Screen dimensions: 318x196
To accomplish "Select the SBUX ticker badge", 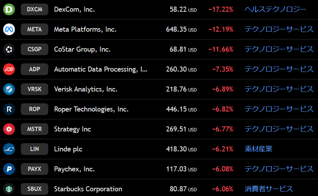I will (35, 189).
